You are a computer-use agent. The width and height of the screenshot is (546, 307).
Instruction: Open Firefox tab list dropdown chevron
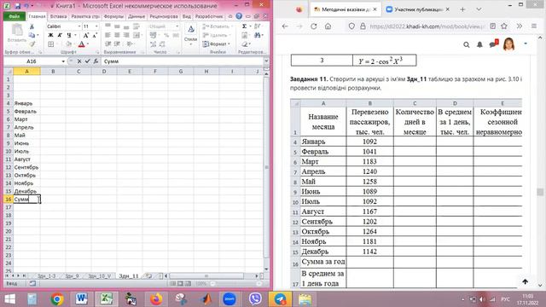(x=479, y=9)
